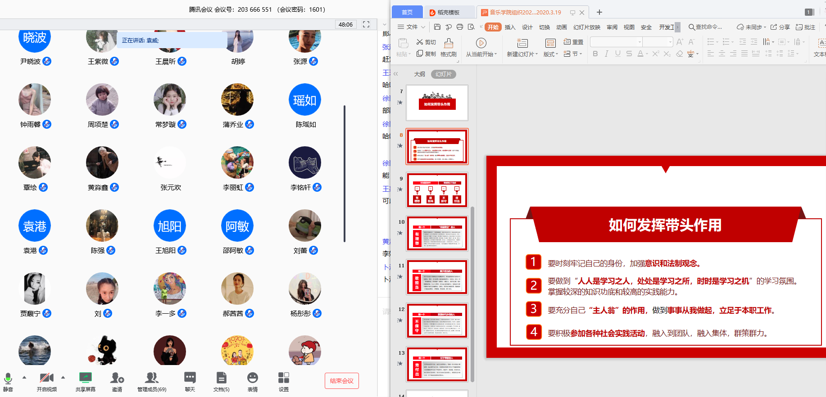Toggle microphone with the 静音 button
This screenshot has height=397, width=826.
[8, 379]
